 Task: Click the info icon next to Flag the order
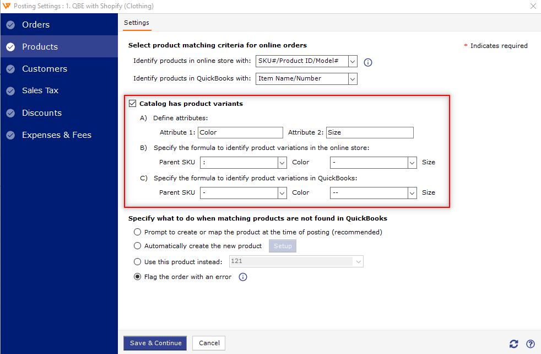(243, 277)
